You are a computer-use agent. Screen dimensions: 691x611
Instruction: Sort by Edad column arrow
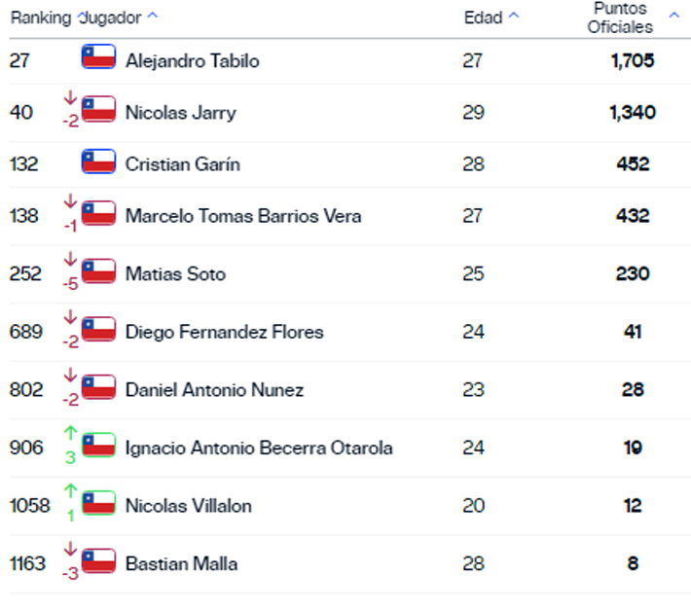tap(514, 17)
